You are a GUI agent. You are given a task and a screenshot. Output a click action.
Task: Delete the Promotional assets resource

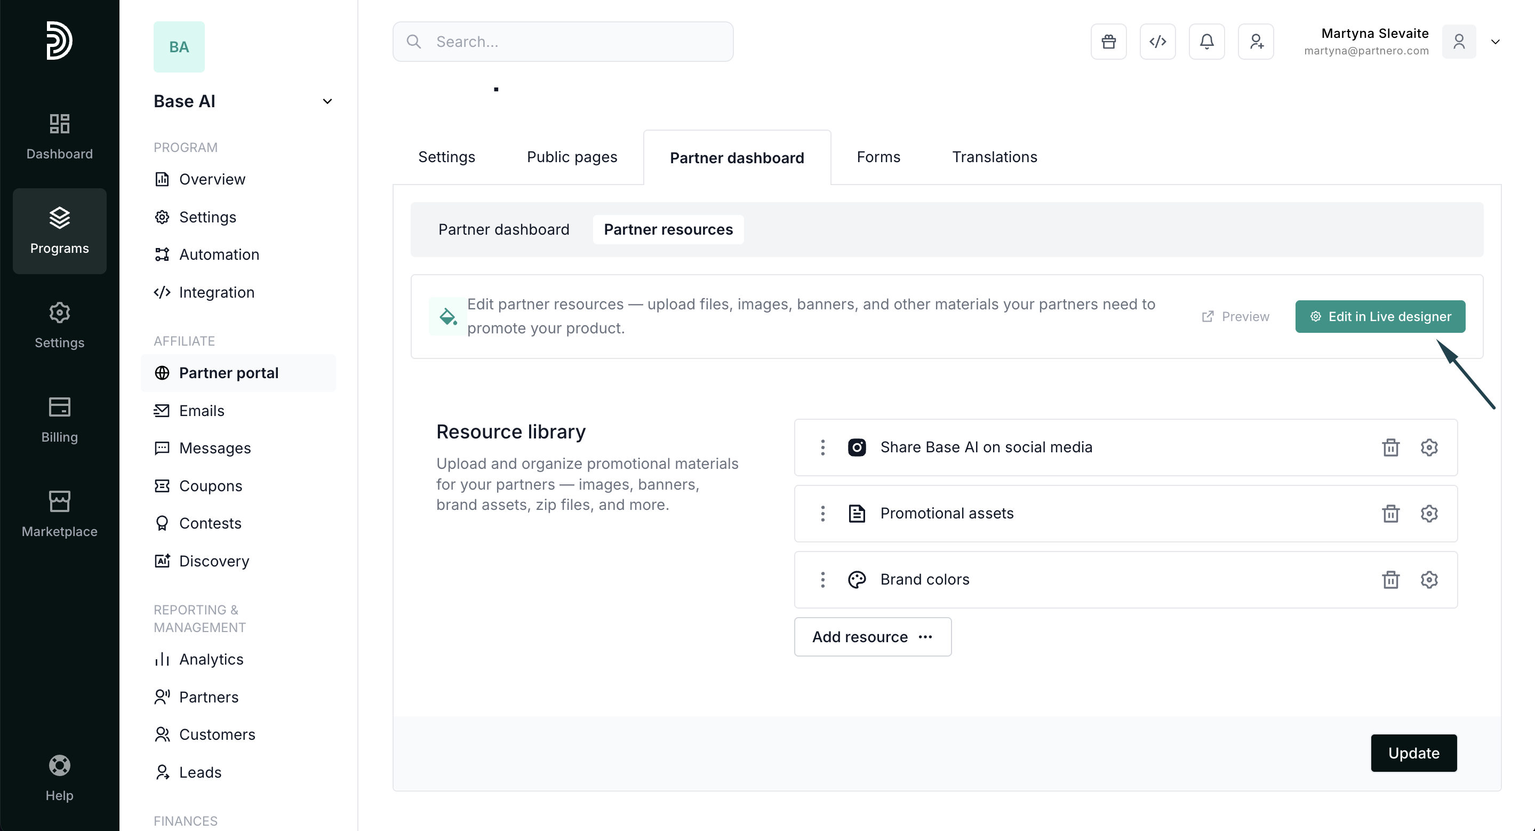(x=1390, y=514)
